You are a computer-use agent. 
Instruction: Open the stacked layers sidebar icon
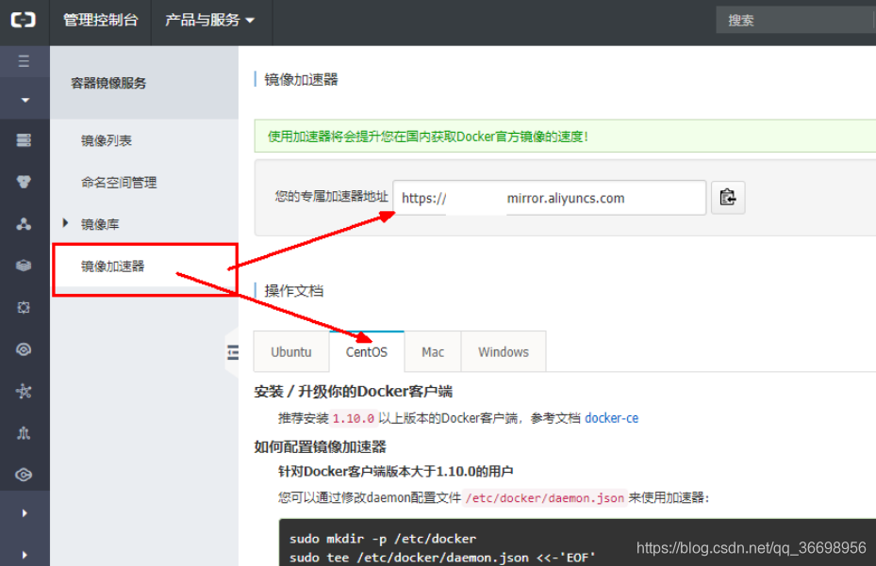[24, 266]
